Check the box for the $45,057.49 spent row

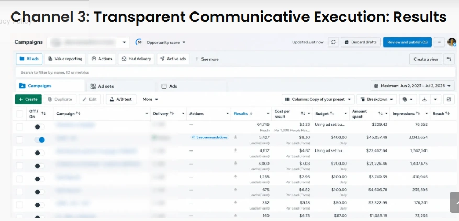[x=19, y=139]
